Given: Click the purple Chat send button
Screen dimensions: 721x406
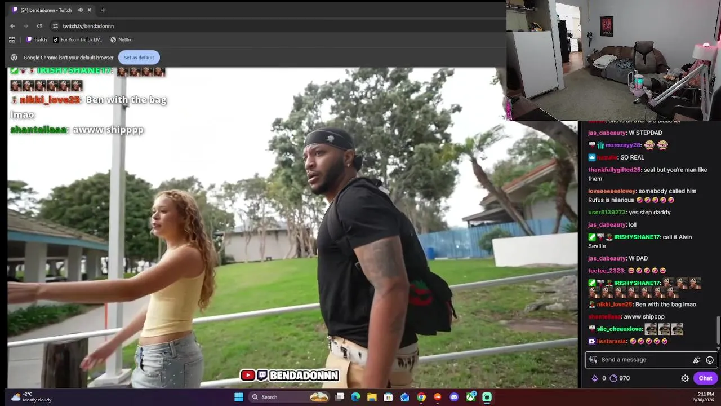Looking at the screenshot, I should click(x=705, y=378).
